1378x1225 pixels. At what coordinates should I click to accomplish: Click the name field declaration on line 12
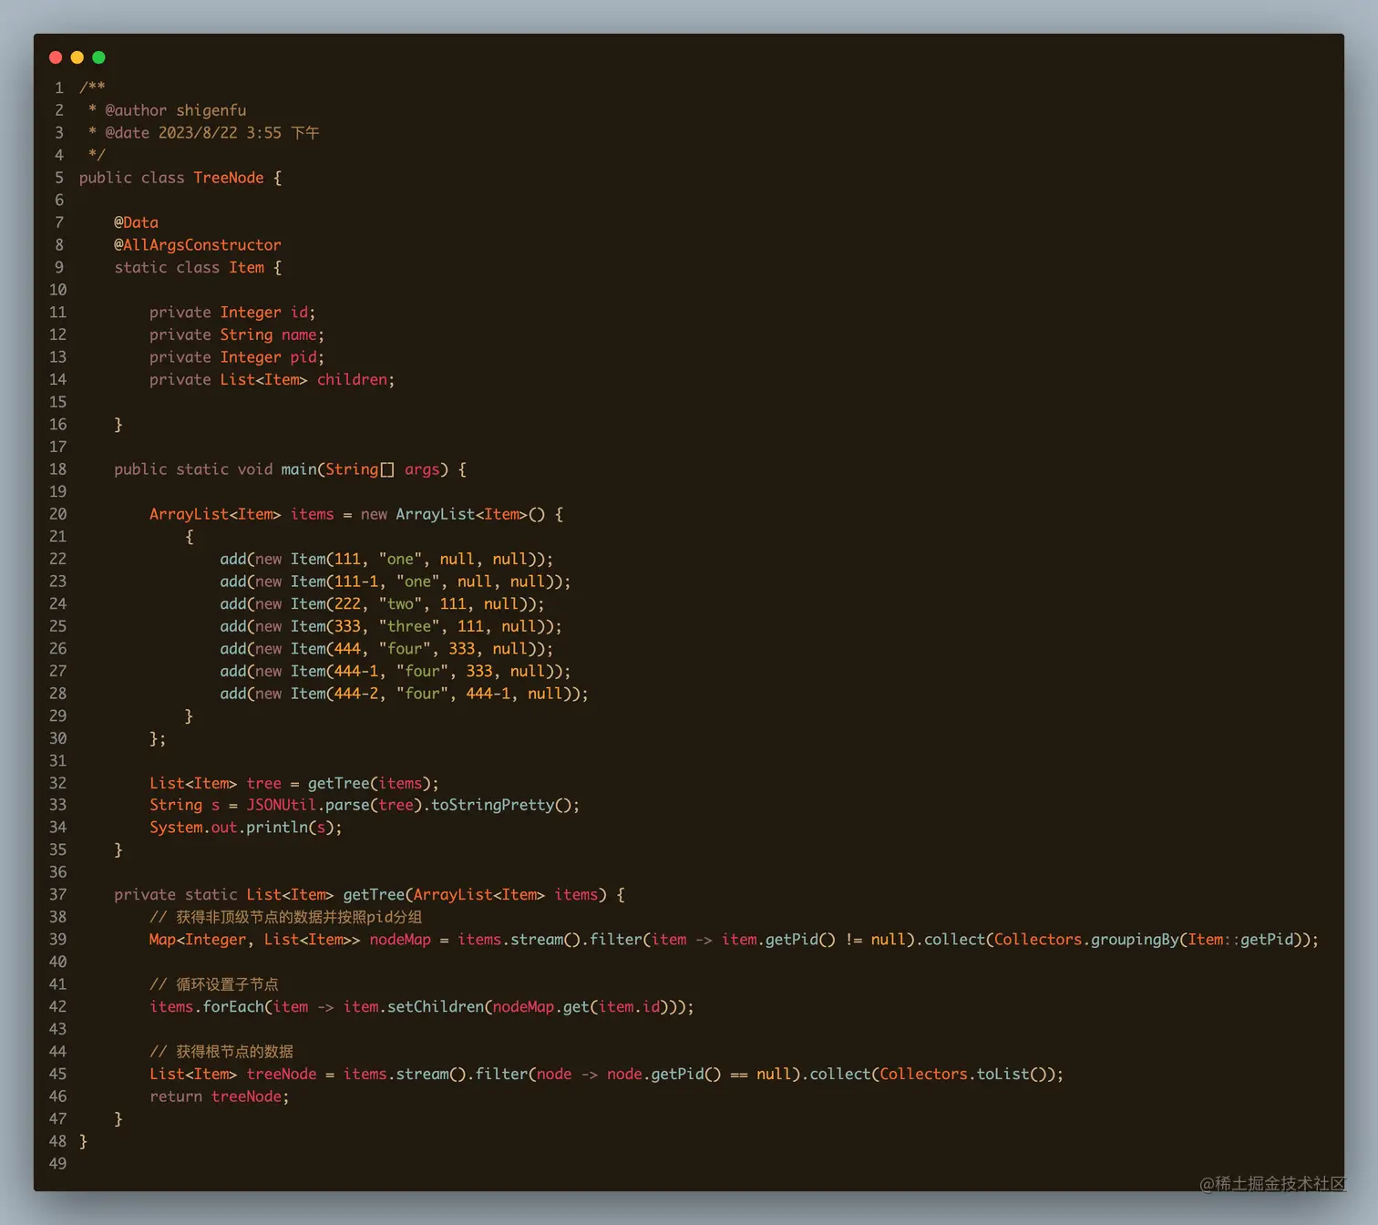pos(237,335)
